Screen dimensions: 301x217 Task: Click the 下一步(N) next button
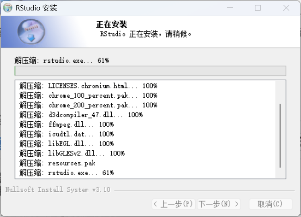point(219,204)
